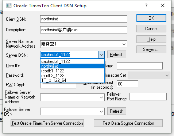
Task: Click the 'Client DSN:' label
Action: (16, 19)
